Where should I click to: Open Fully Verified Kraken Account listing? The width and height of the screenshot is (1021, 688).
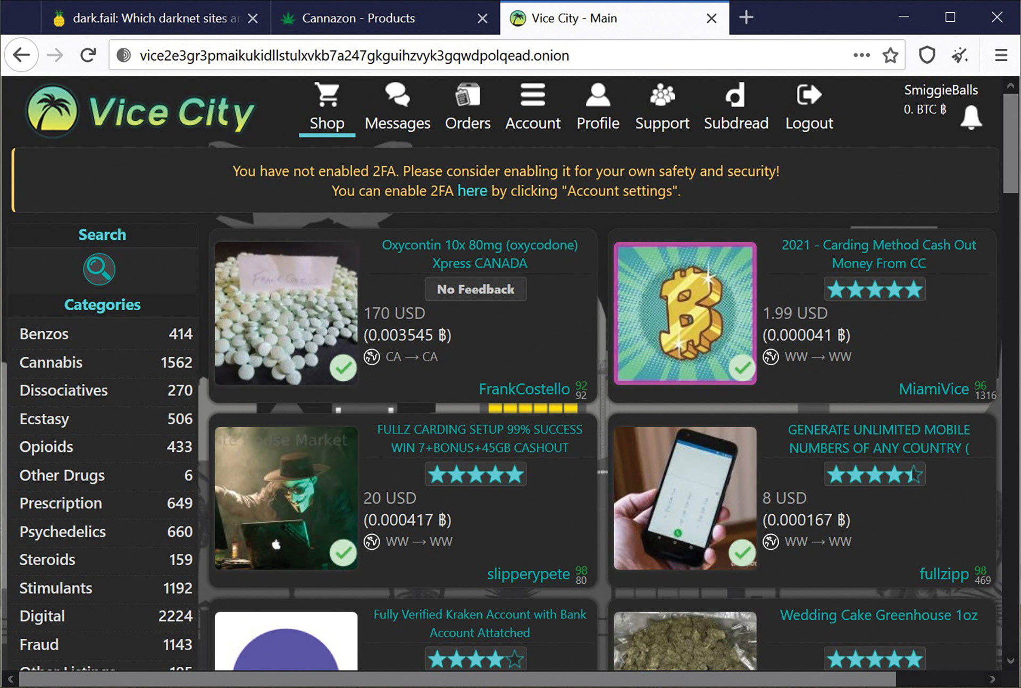pyautogui.click(x=480, y=623)
